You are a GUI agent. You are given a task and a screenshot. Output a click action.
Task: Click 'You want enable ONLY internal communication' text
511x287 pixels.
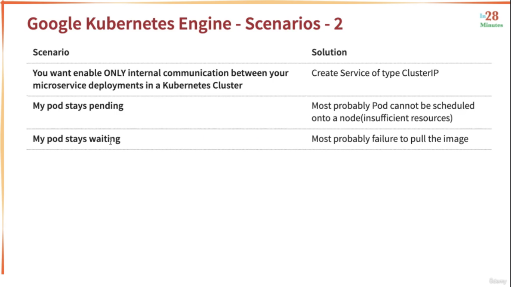131,73
